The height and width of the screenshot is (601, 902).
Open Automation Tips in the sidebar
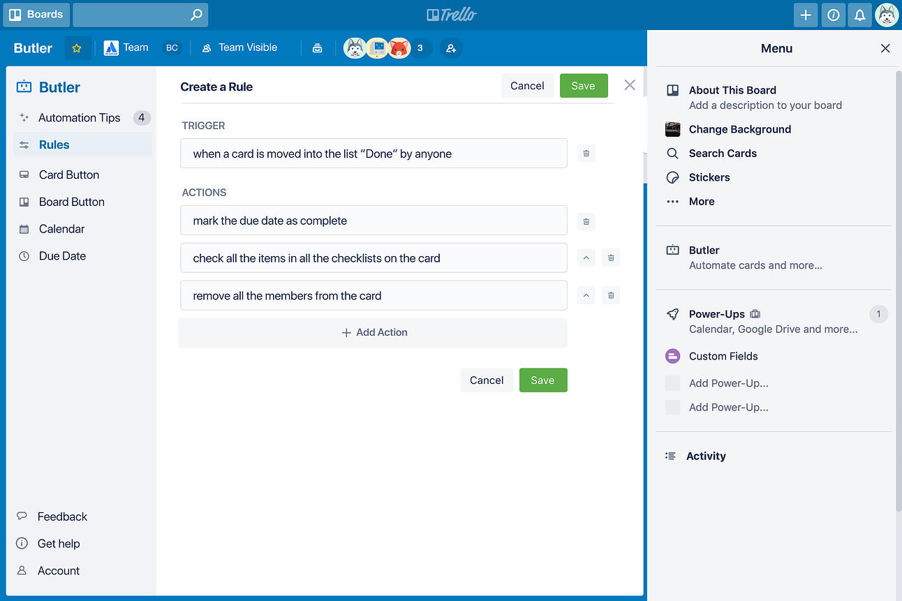tap(79, 117)
